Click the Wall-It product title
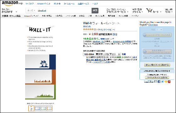The height and width of the screenshot is (113, 176). click(101, 23)
